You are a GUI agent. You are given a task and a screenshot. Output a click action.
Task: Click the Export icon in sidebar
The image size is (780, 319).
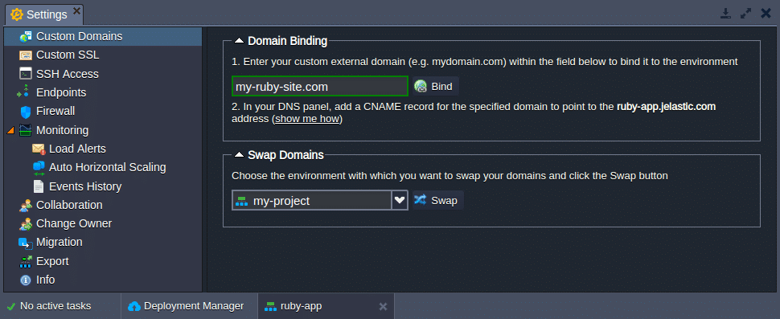coord(26,261)
